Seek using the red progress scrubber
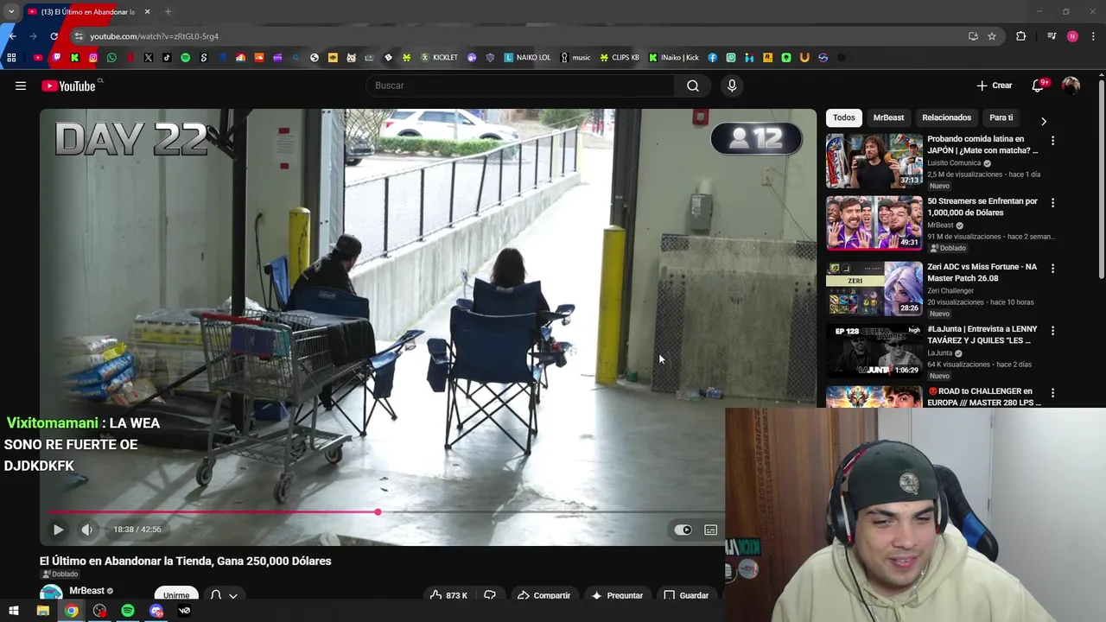 378,512
